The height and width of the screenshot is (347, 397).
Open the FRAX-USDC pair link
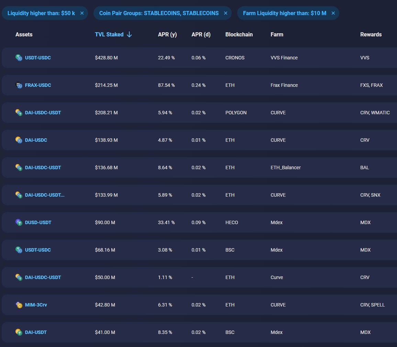[38, 85]
